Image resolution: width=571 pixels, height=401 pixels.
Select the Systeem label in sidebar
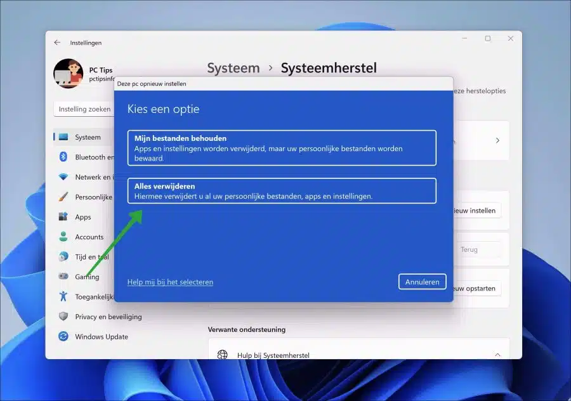(x=88, y=137)
